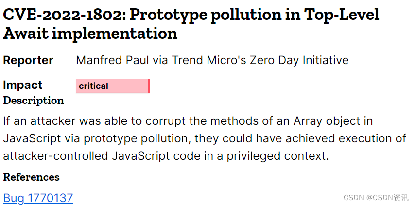Click the References heading
The height and width of the screenshot is (206, 416).
click(31, 177)
